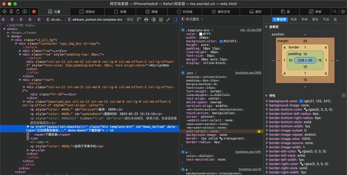Click the braces icon beside the bootstrap.css:1091 rule

tap(183, 152)
